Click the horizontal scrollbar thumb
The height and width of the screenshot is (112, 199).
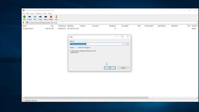86,98
